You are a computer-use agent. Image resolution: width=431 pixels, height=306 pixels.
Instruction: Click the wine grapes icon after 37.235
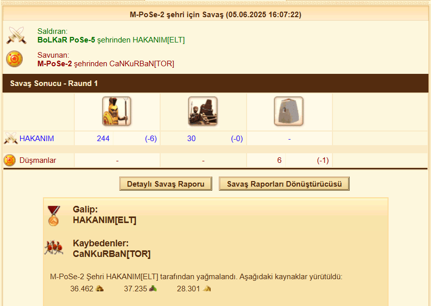[x=153, y=288]
